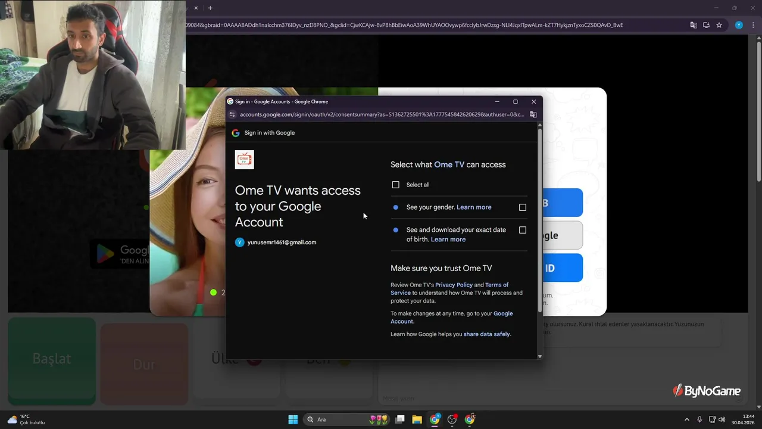Image resolution: width=762 pixels, height=429 pixels.
Task: Click translate icon in popup address bar
Action: (533, 114)
